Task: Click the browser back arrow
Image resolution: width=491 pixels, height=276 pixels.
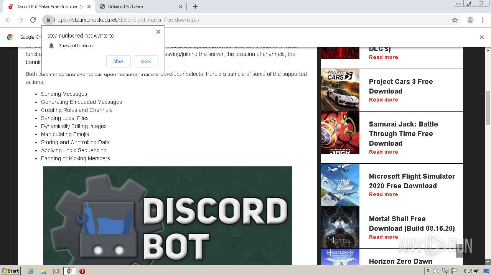Action: [8, 20]
